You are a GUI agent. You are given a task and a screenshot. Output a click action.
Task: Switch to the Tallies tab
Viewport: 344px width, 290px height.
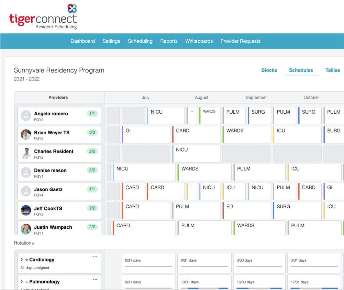(333, 70)
